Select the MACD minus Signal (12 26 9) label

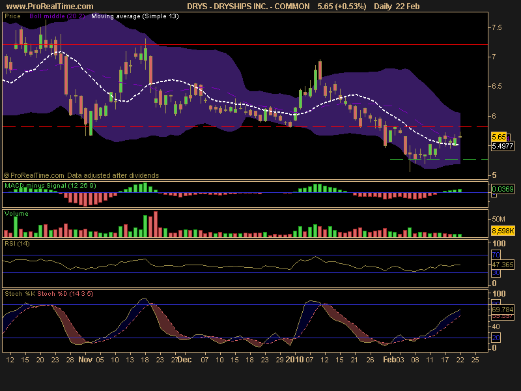[50, 186]
